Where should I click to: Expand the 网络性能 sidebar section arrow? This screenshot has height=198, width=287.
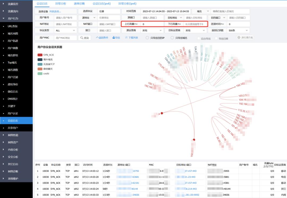[3, 135]
